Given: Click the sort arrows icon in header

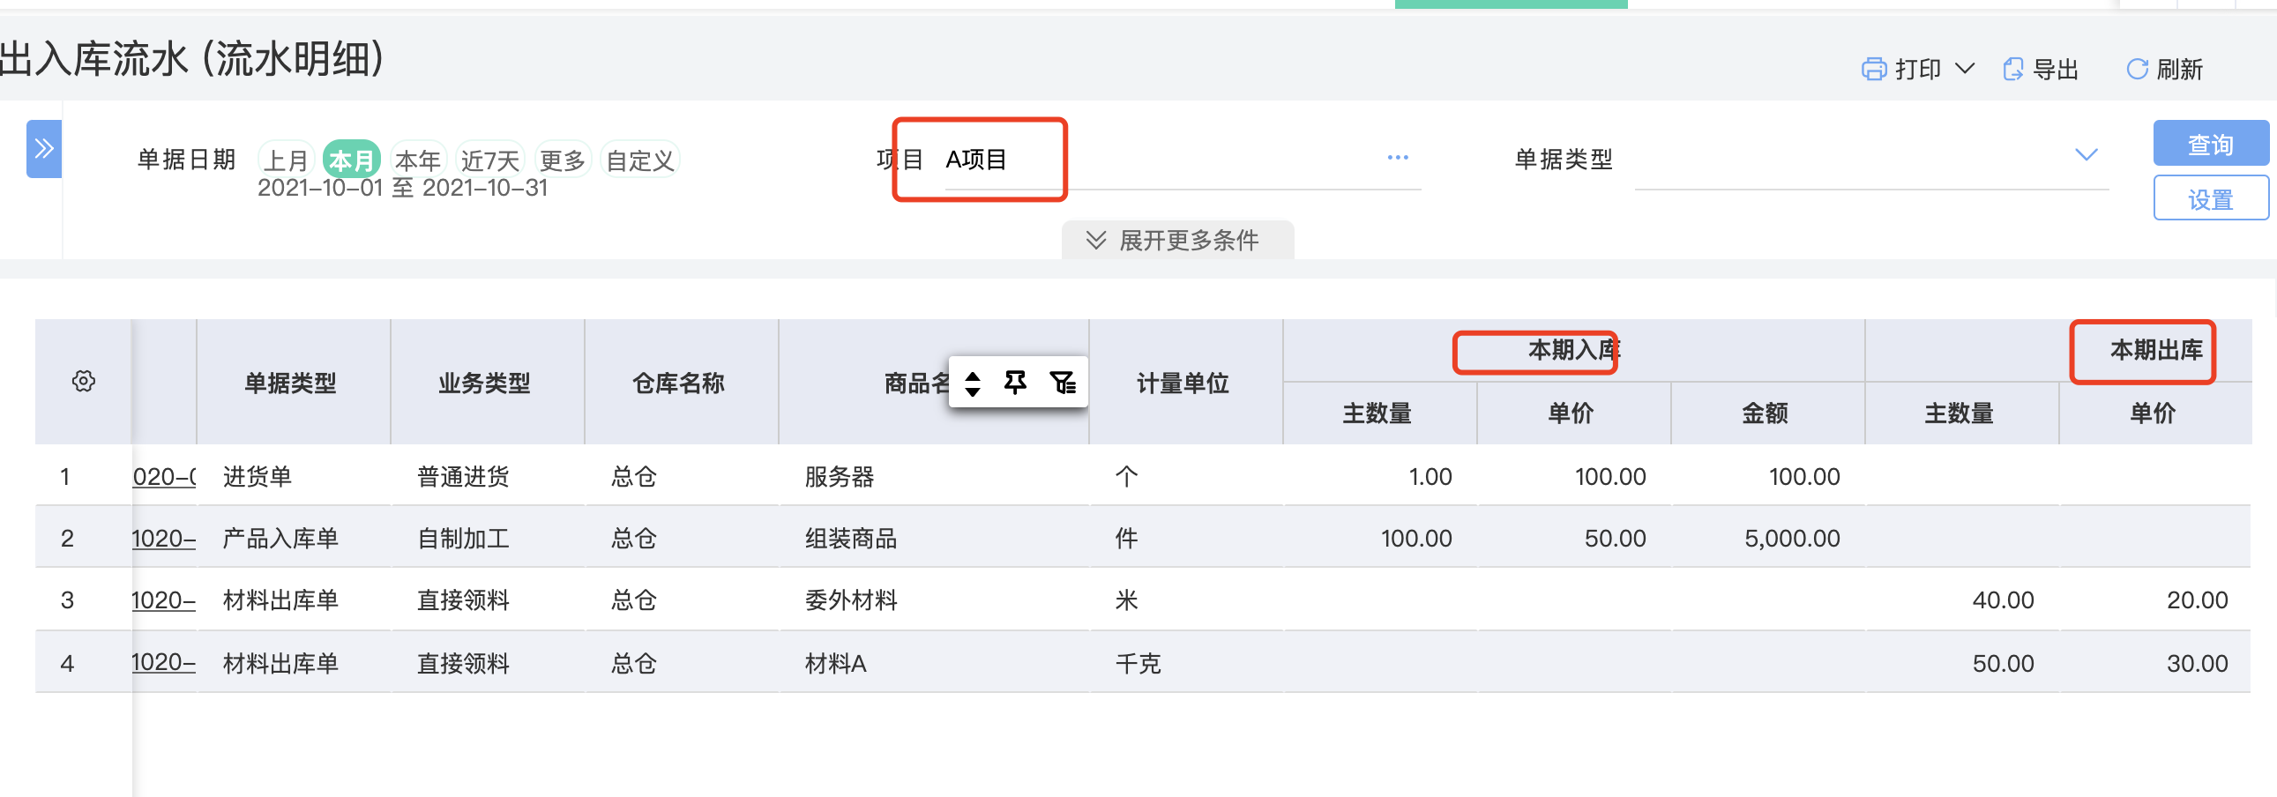Looking at the screenshot, I should point(973,384).
